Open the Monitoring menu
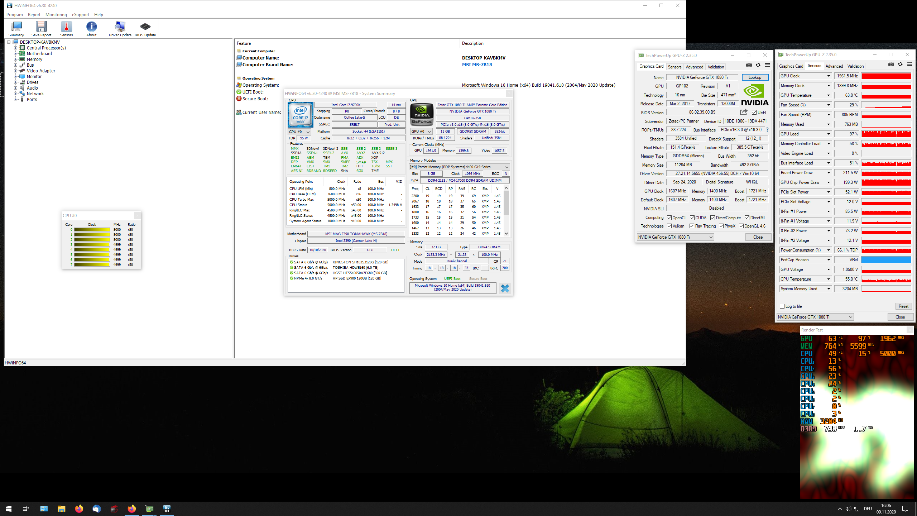The width and height of the screenshot is (917, 516). [56, 15]
